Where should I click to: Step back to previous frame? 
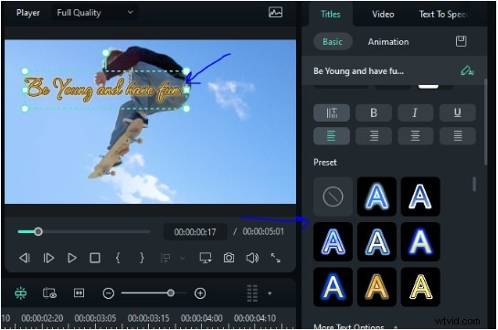tap(25, 258)
